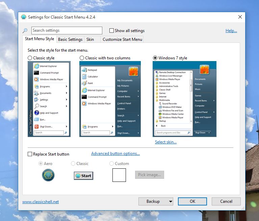
Task: Select Classic with two columns radio button
Action: click(82, 58)
